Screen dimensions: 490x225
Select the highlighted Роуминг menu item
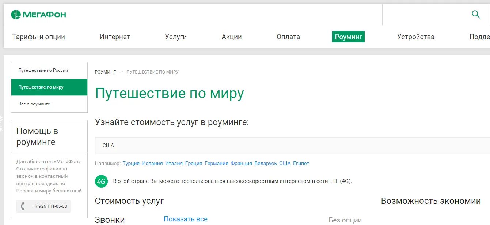click(348, 37)
